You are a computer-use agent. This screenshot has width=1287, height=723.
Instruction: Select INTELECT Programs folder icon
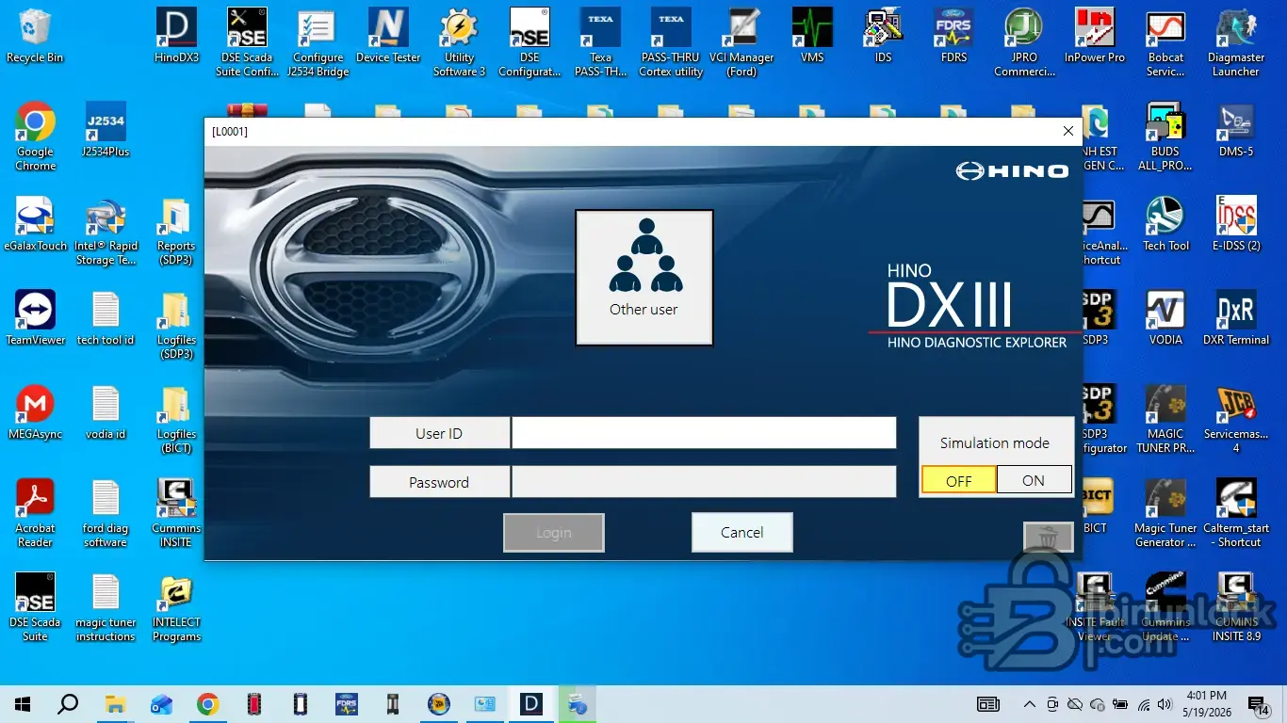click(x=176, y=607)
